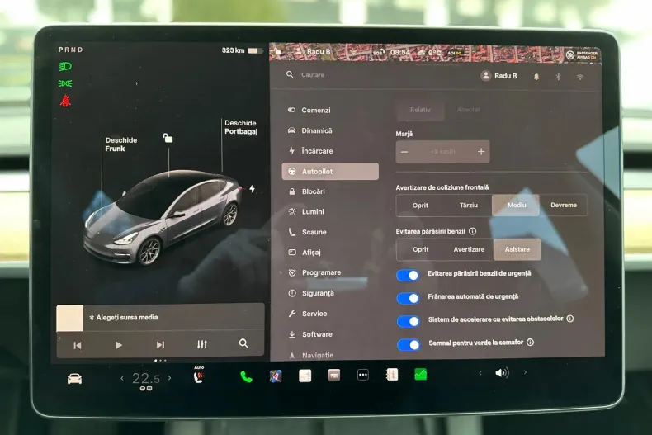Select the Relativ speed offset option
The height and width of the screenshot is (435, 652).
coord(420,110)
